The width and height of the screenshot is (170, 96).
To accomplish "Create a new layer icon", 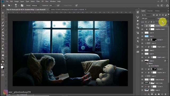I will click(x=162, y=94).
